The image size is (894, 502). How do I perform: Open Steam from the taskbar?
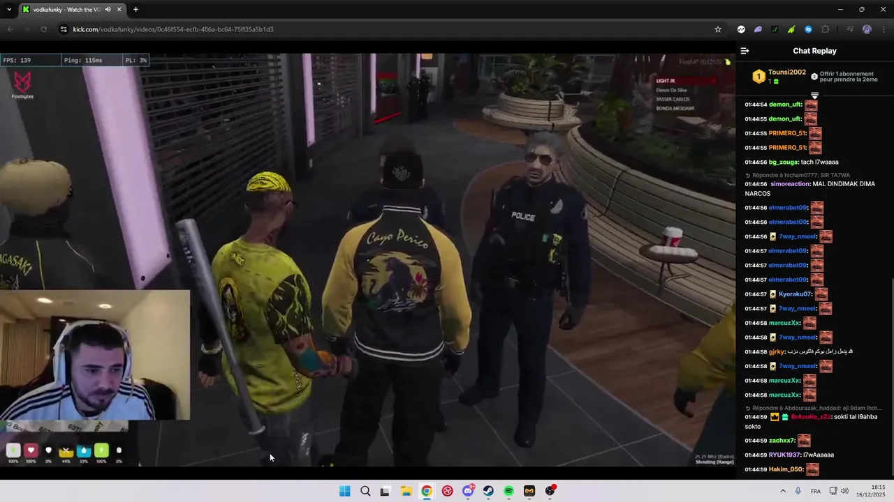488,491
